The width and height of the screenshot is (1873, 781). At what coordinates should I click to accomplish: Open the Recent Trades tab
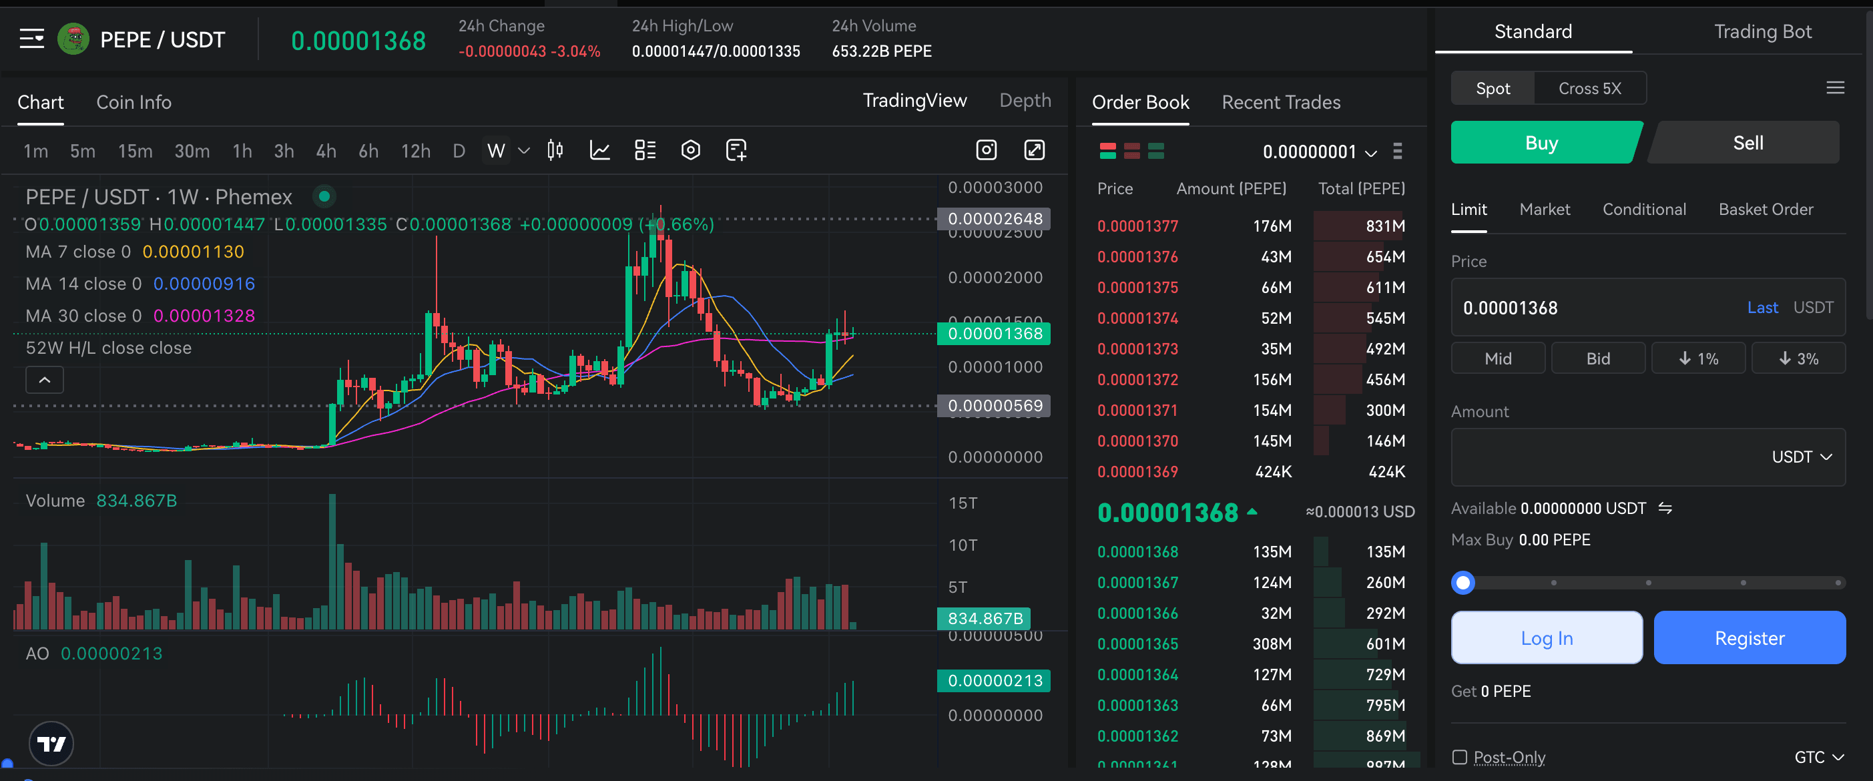pyautogui.click(x=1280, y=103)
